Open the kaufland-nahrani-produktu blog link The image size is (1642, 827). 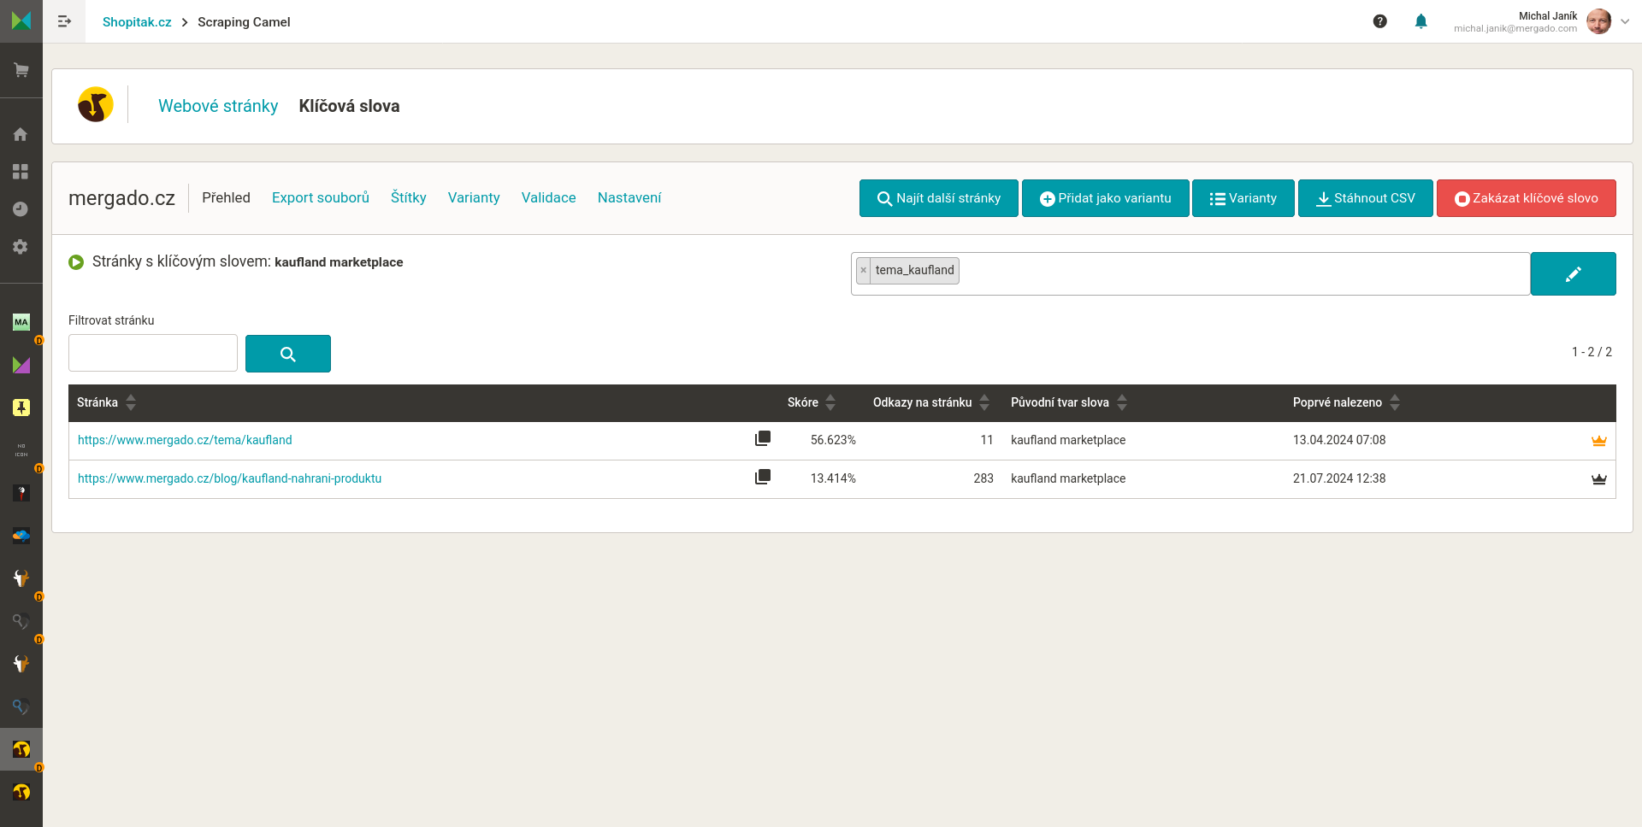click(x=229, y=478)
